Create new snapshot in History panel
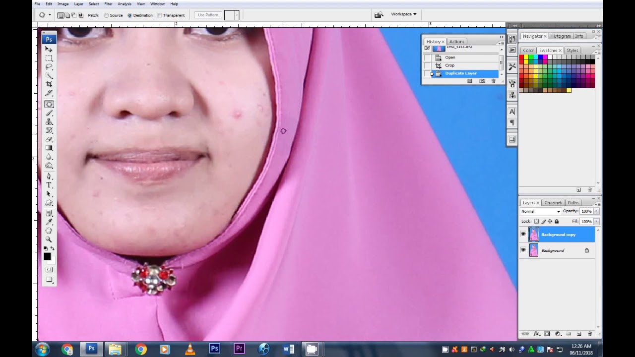The width and height of the screenshot is (635, 357). point(482,81)
